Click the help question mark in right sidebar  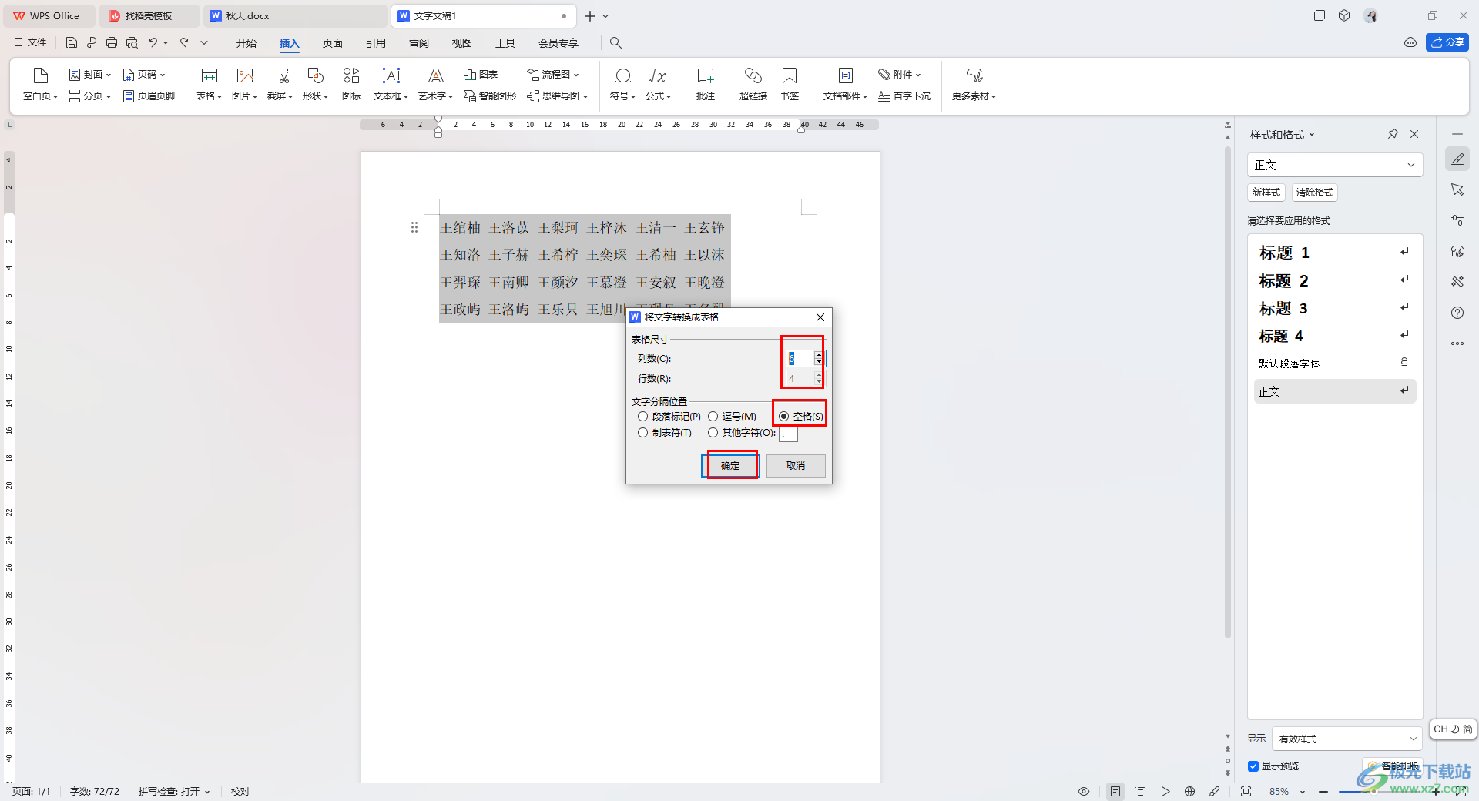1457,313
